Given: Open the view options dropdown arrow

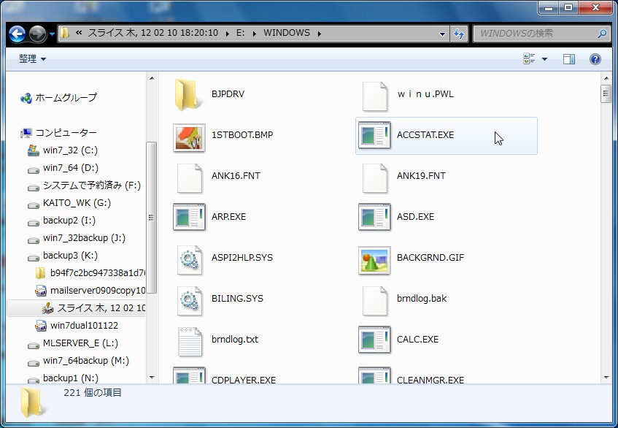Looking at the screenshot, I should 544,59.
